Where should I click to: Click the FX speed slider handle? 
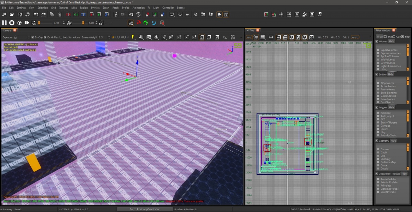click(x=39, y=23)
